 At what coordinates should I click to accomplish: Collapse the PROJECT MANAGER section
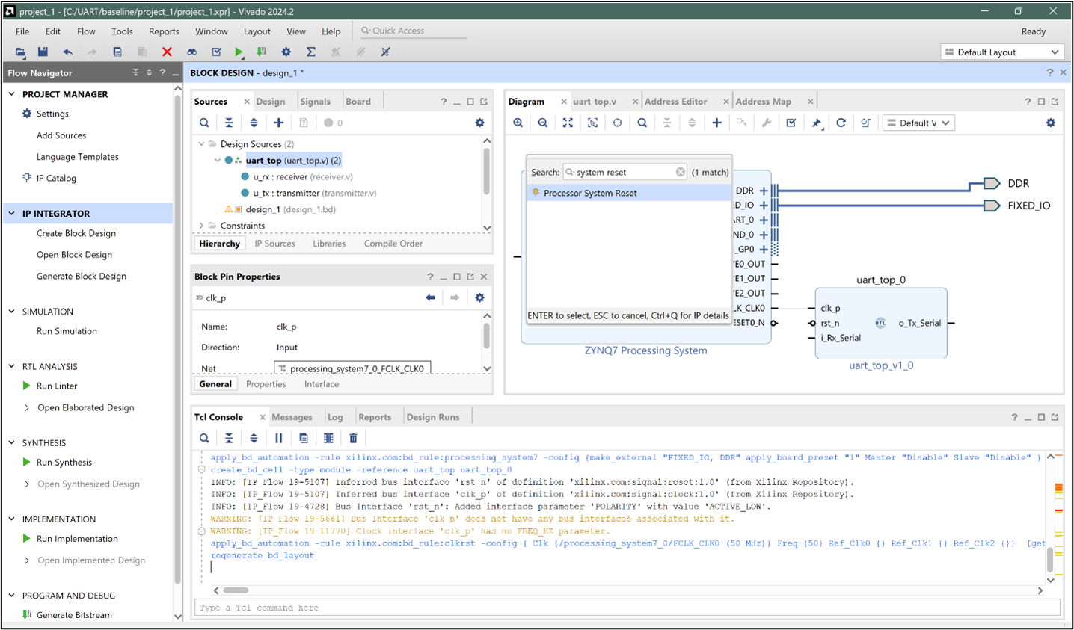(10, 93)
